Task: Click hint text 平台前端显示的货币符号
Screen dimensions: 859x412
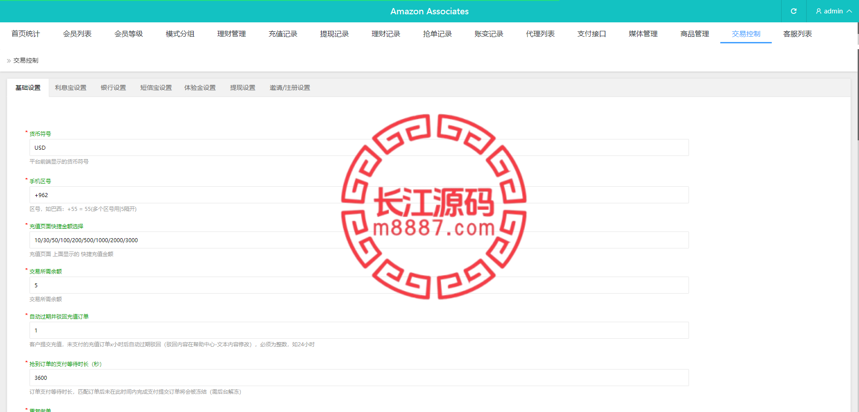Action: point(59,162)
